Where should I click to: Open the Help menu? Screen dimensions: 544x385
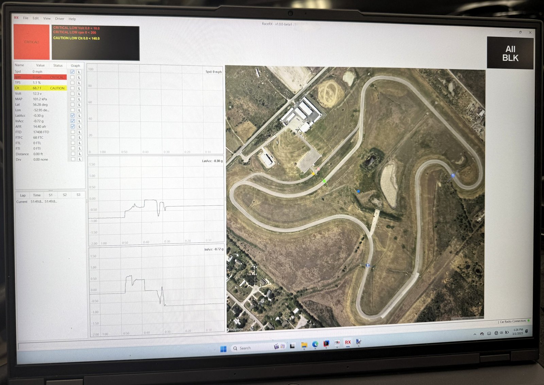[x=72, y=18]
